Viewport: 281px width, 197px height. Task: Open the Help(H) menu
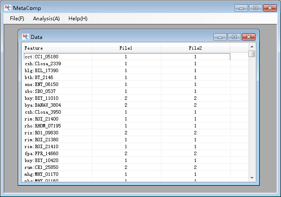78,19
